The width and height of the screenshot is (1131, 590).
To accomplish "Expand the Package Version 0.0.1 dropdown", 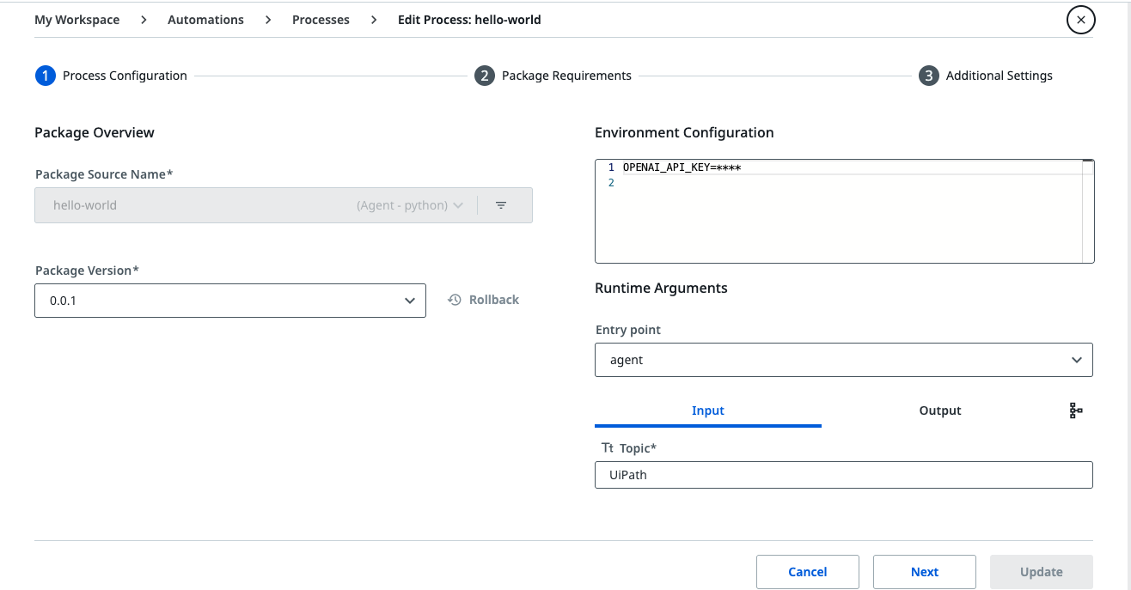I will click(x=230, y=301).
